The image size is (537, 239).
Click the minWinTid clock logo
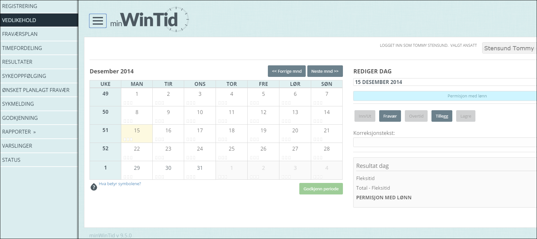149,20
